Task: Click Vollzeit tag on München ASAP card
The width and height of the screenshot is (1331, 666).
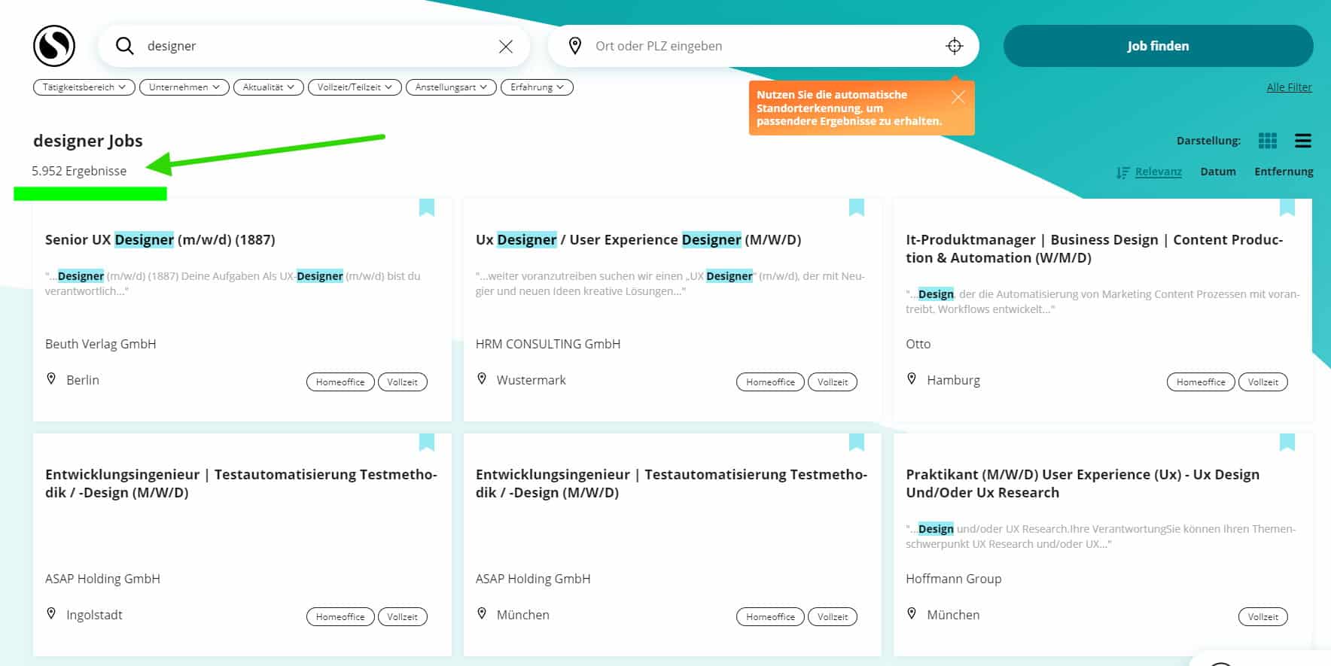Action: [x=833, y=617]
